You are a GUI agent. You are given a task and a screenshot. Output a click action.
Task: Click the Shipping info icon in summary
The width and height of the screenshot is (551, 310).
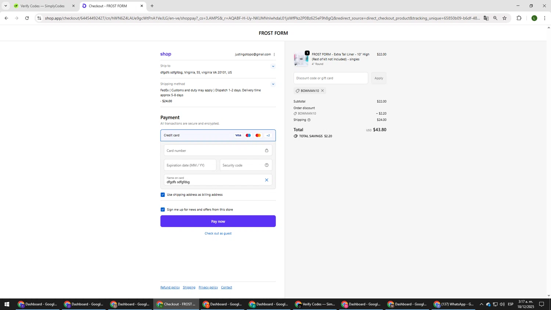tap(309, 120)
